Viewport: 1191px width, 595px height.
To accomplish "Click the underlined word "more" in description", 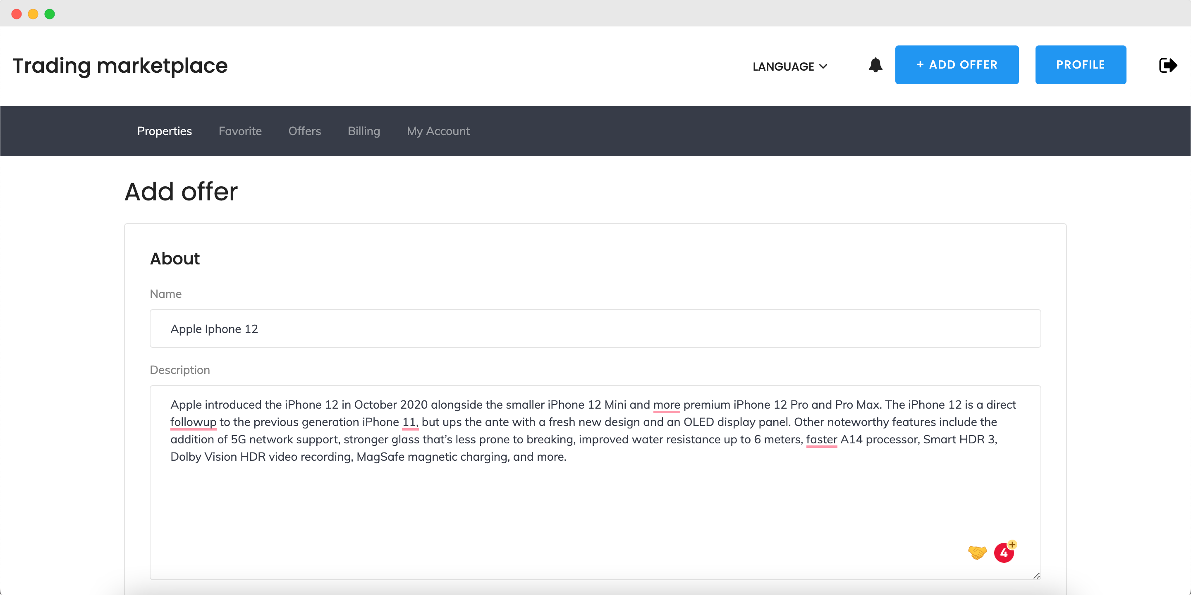I will tap(666, 405).
